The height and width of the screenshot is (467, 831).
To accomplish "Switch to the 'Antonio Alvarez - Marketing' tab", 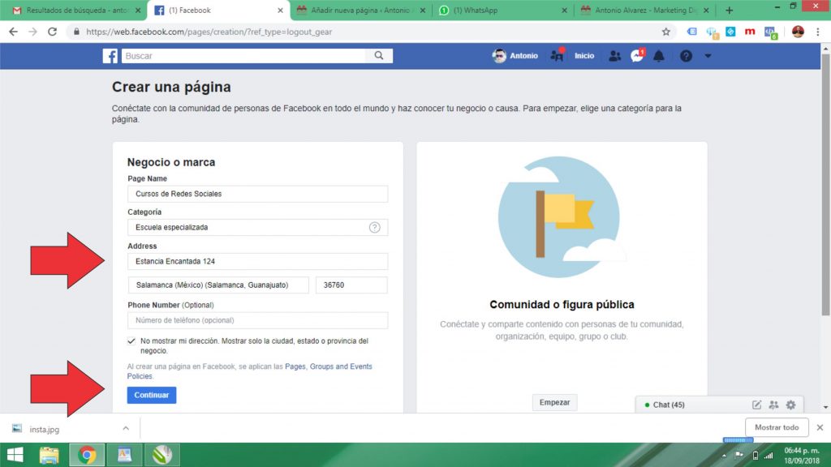I will [x=644, y=10].
